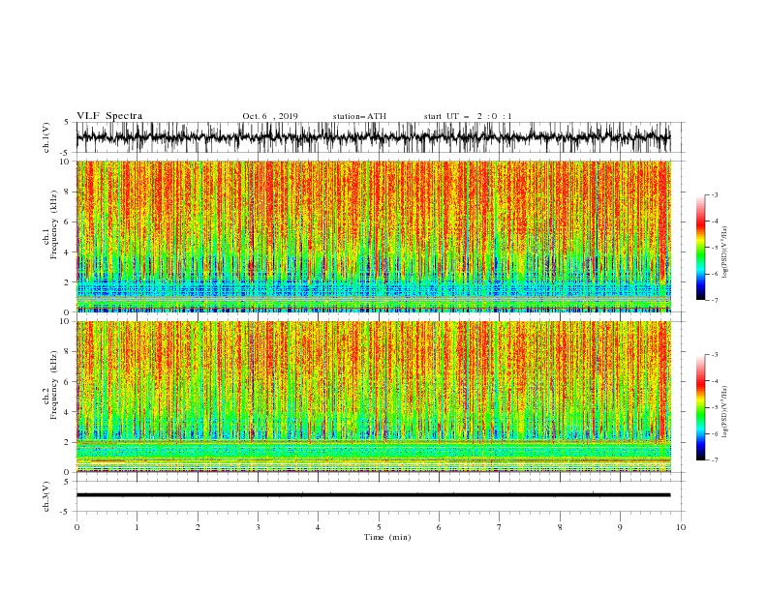Click the ch.2 PSD color bar
Viewport: 767px width, 592px height.
point(701,407)
